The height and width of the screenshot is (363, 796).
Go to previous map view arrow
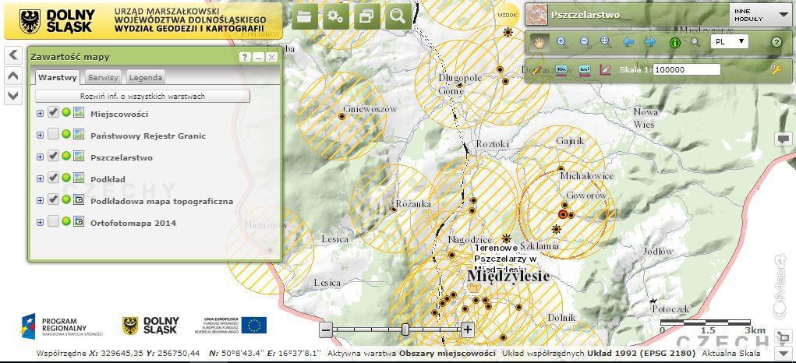628,42
